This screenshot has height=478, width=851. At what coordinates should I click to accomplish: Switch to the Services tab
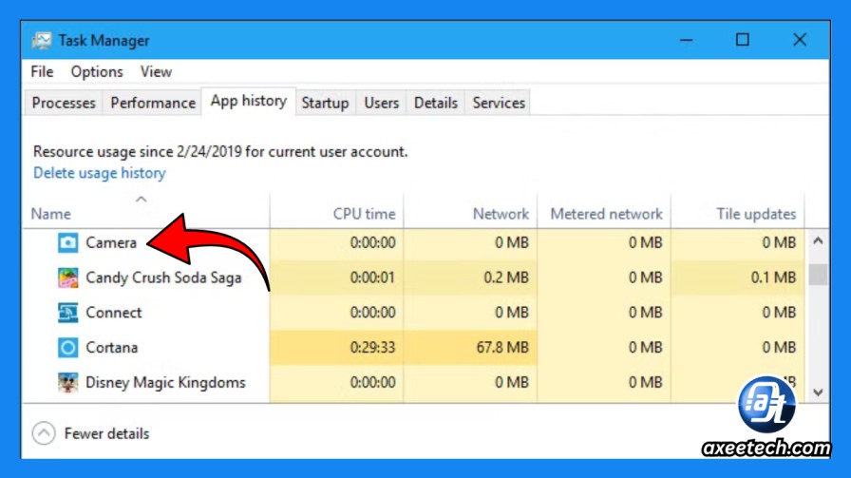[x=499, y=103]
